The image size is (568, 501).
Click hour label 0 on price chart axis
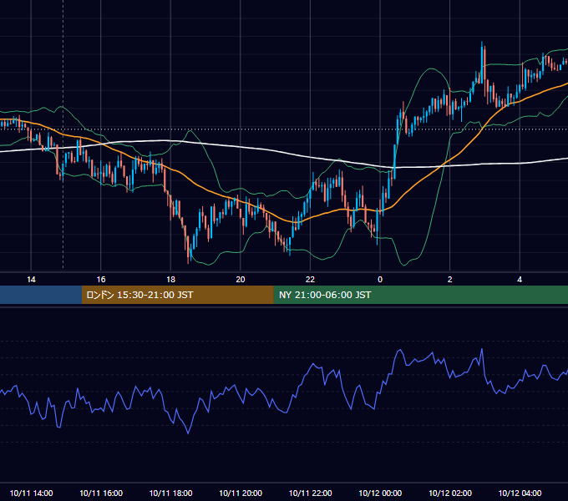380,279
